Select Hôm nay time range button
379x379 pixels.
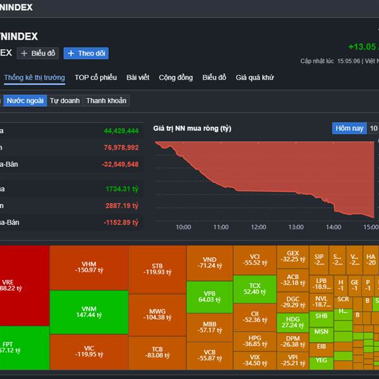click(349, 128)
